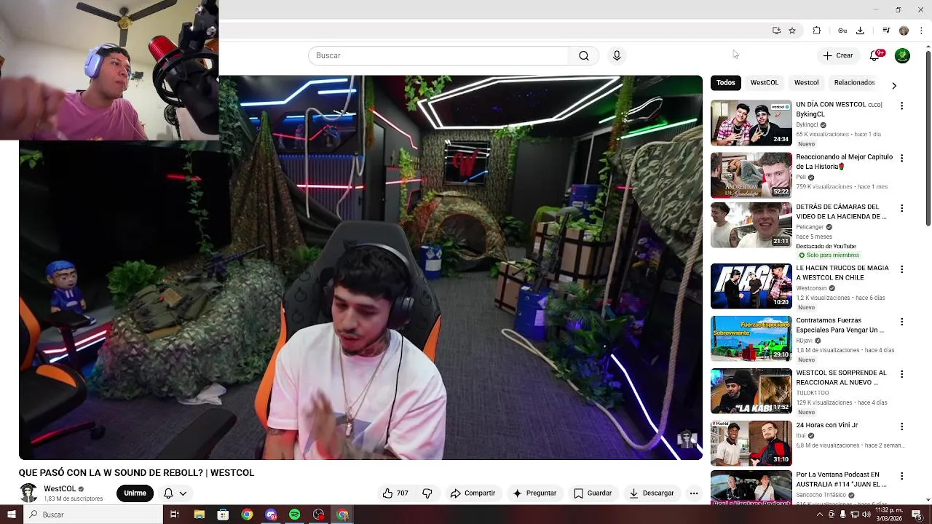Select the Relacionados filter chip

(854, 83)
